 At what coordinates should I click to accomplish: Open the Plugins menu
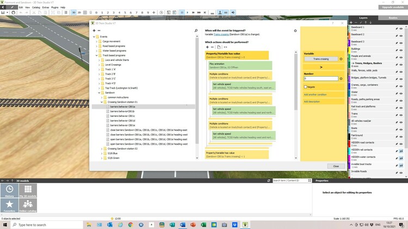(54, 7)
